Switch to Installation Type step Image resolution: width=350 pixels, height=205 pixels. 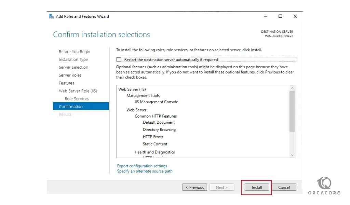pos(73,59)
